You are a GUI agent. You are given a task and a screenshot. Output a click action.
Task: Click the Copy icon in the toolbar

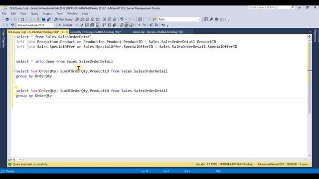click(110, 19)
